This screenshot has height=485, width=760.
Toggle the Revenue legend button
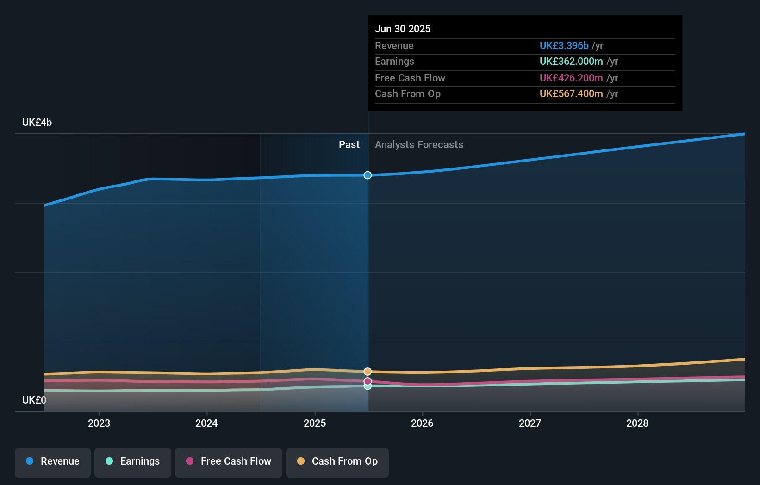(x=53, y=462)
